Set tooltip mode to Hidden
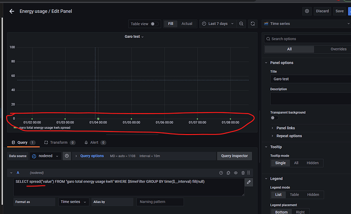The width and height of the screenshot is (351, 214). click(x=312, y=163)
